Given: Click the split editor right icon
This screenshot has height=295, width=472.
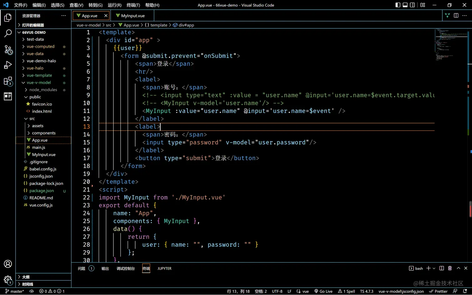Looking at the screenshot, I should coord(456,16).
